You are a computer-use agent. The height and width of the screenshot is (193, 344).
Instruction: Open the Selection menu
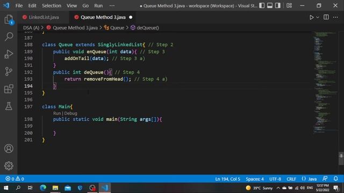coord(52,6)
